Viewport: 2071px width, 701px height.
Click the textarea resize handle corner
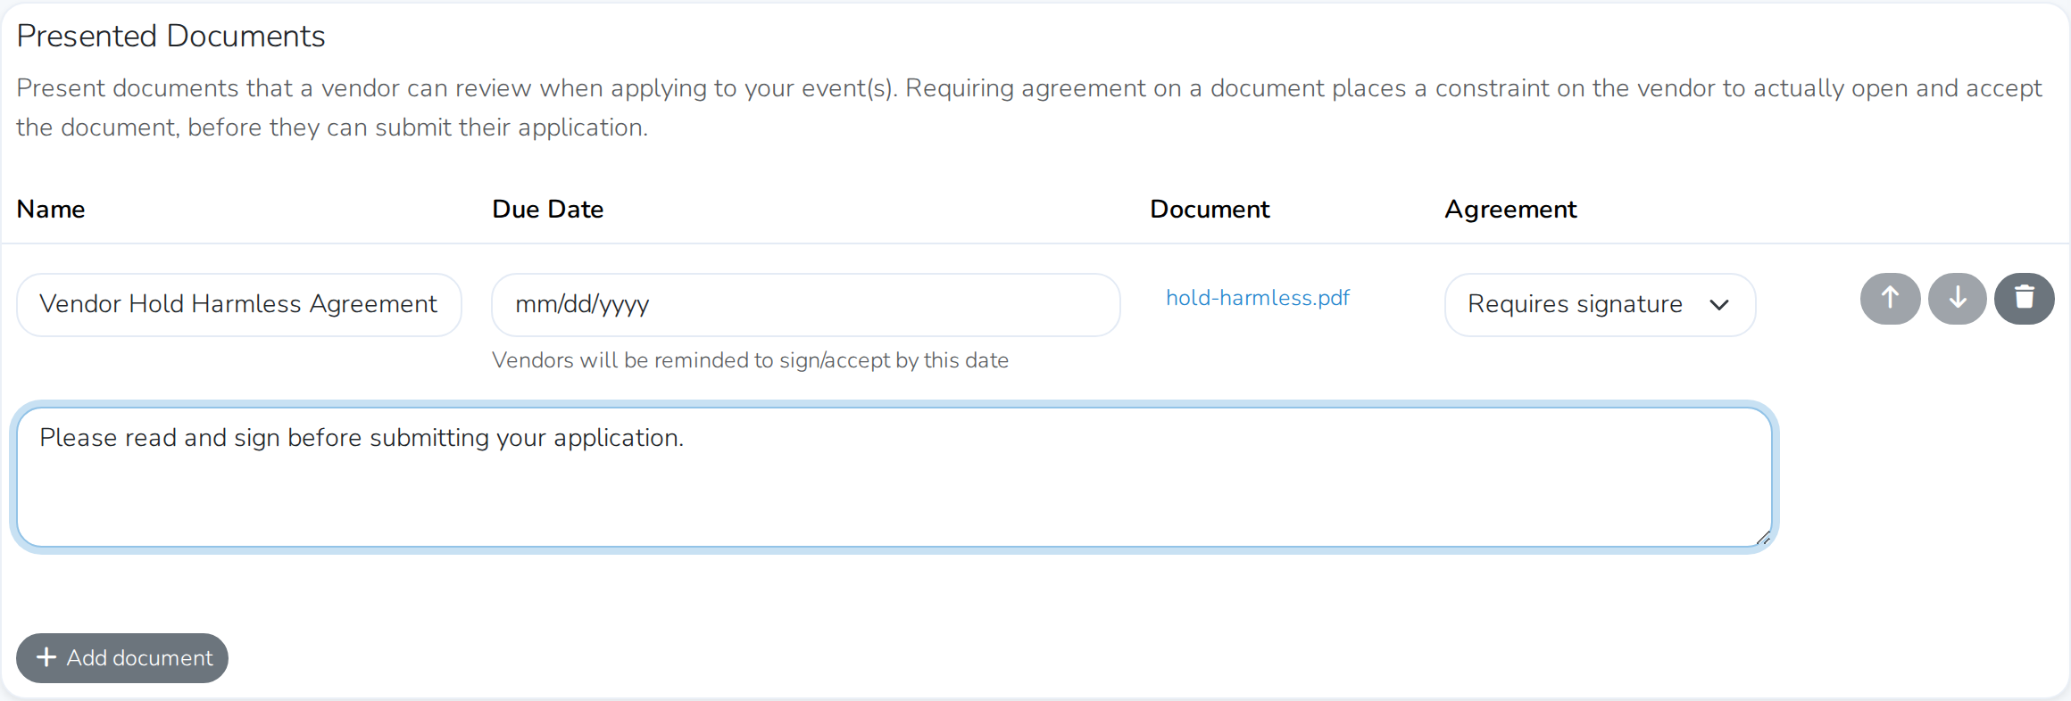[x=1763, y=538]
